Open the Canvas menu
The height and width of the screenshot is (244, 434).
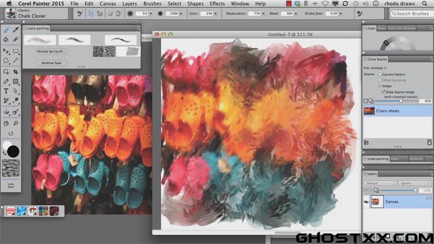(x=108, y=3)
